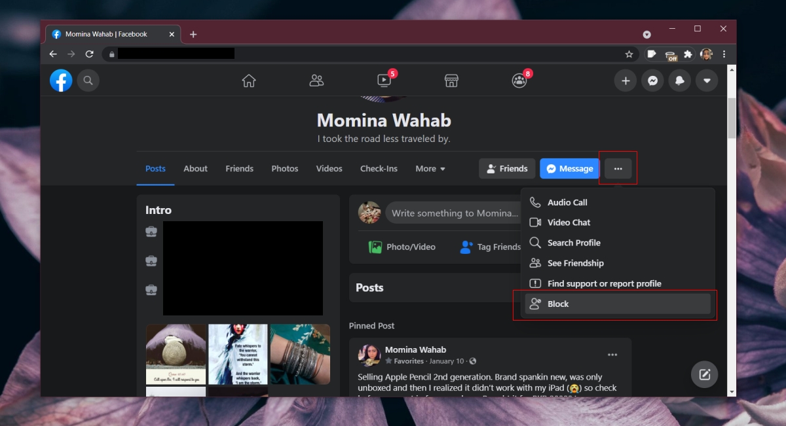Select Find support or report profile

pos(618,283)
